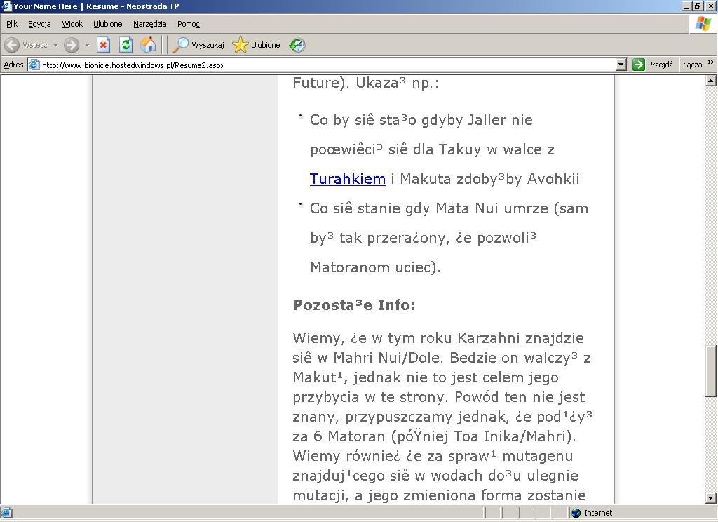Click the Internet zone status indicator
Screen dimensions: 718x522
click(x=592, y=513)
